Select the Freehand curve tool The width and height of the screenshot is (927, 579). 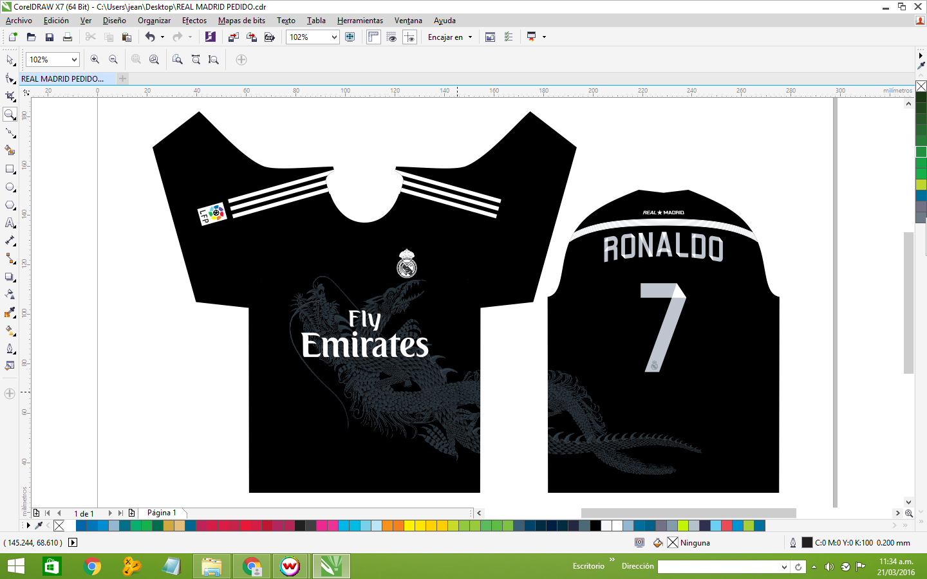tap(10, 133)
